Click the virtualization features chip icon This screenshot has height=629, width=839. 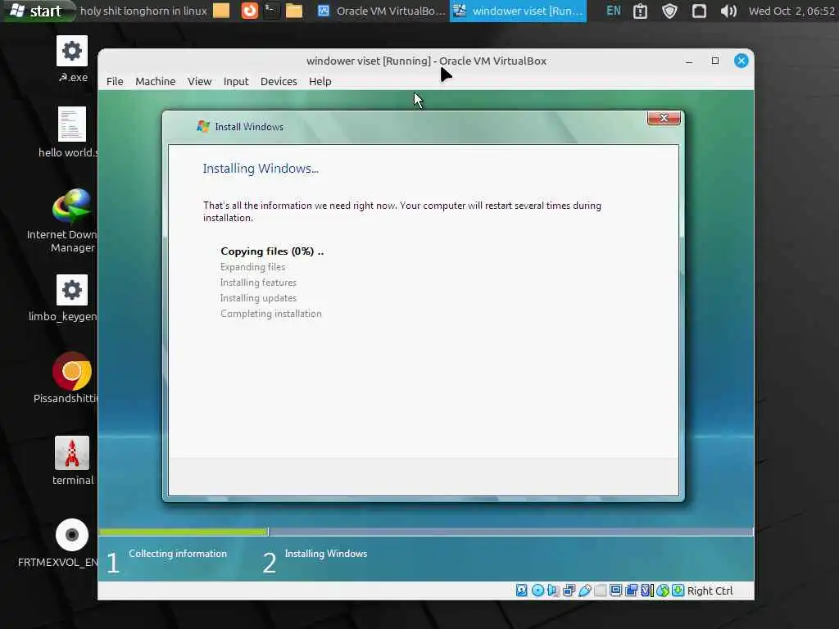[647, 590]
